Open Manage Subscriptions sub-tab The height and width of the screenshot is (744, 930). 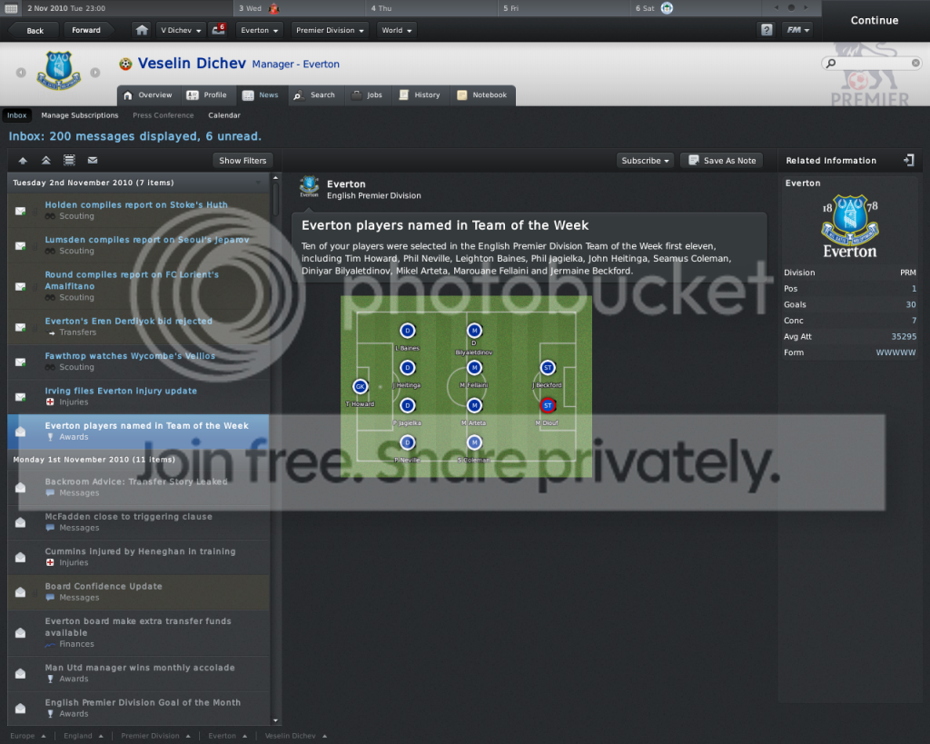(80, 115)
